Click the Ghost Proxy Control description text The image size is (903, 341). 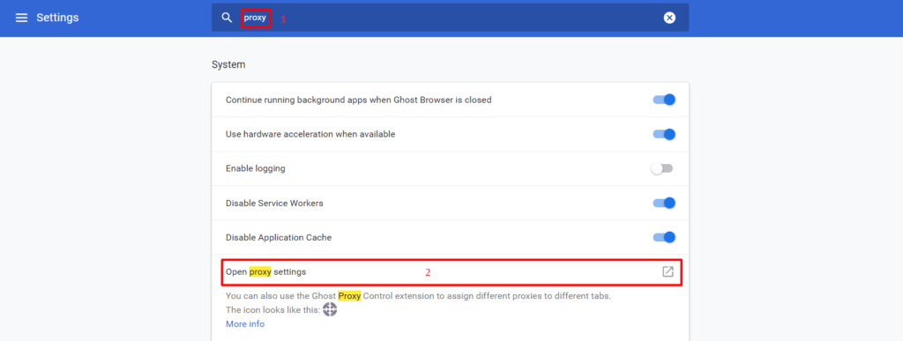point(418,296)
